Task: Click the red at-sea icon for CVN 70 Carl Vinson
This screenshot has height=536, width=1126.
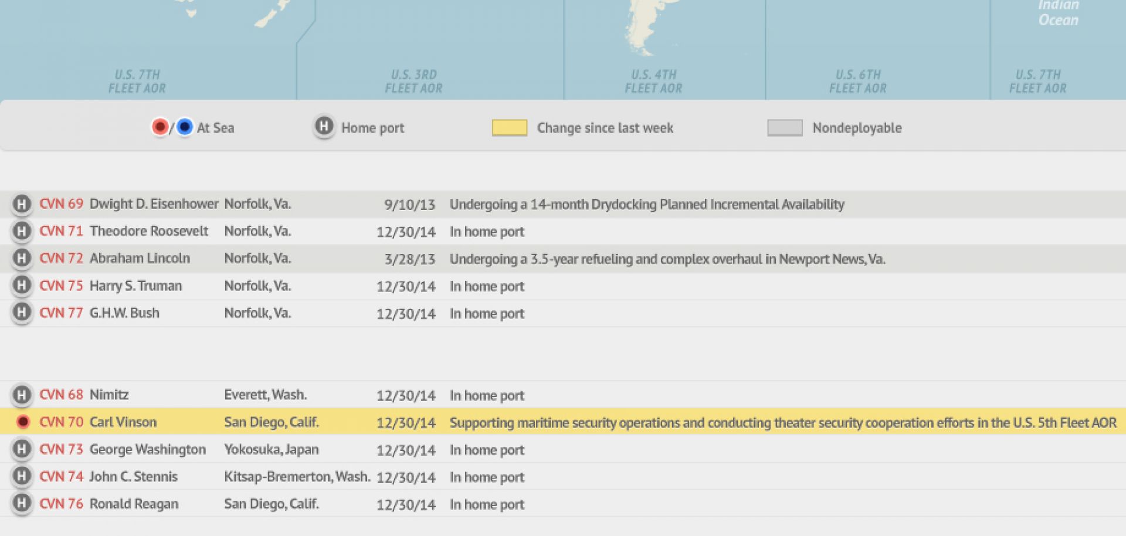Action: (23, 422)
